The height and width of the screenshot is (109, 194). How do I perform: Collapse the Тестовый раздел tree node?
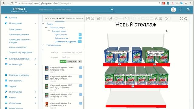point(46,27)
